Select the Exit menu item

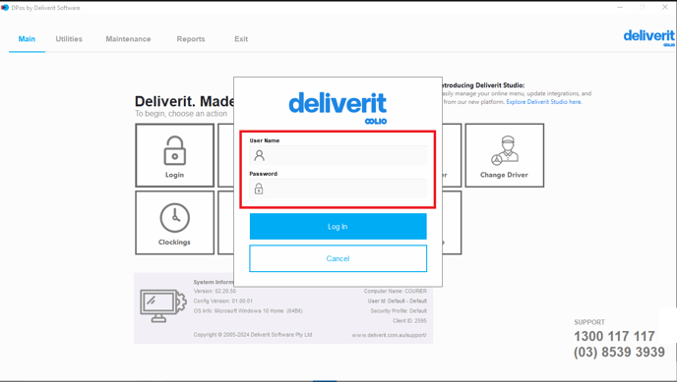[x=241, y=39]
